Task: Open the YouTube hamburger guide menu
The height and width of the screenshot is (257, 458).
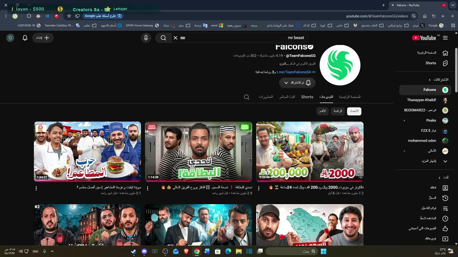Action: click(445, 38)
